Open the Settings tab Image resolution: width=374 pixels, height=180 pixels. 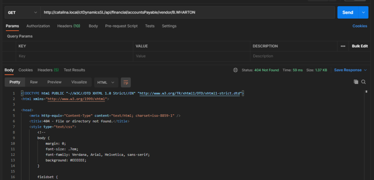coord(169,26)
